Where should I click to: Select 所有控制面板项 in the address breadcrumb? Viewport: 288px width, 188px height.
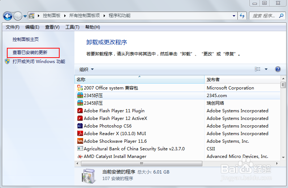tap(84, 16)
